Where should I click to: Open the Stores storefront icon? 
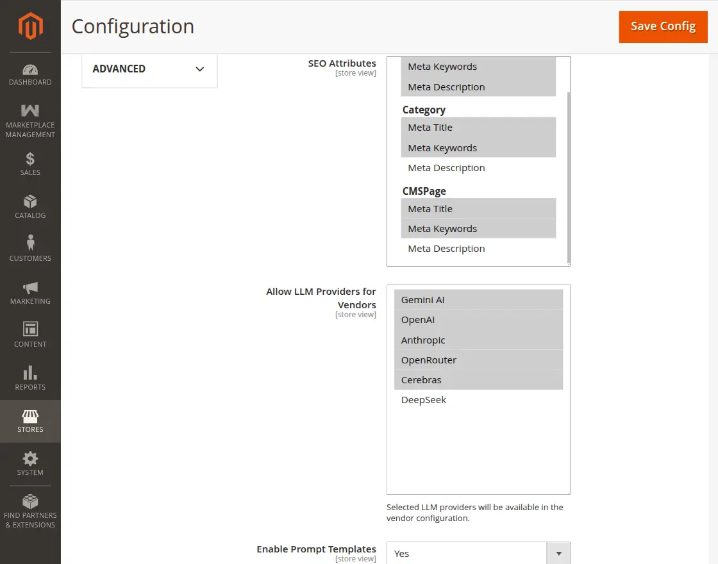click(30, 416)
